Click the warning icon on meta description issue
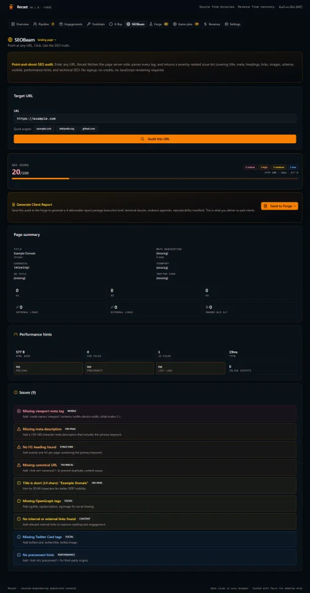 click(19, 429)
